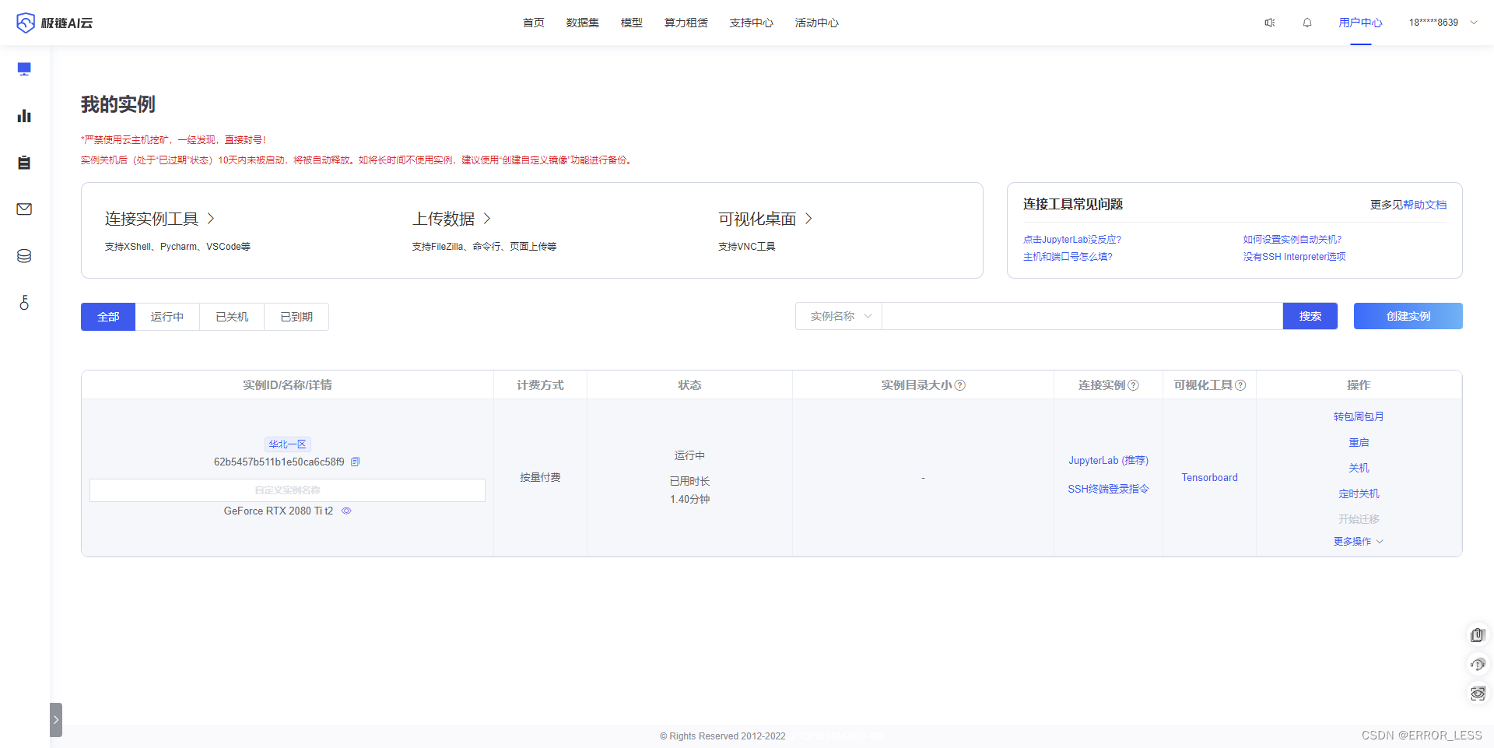Open FAQ 没有SSH Interpreter选项
The height and width of the screenshot is (748, 1494).
coord(1294,257)
